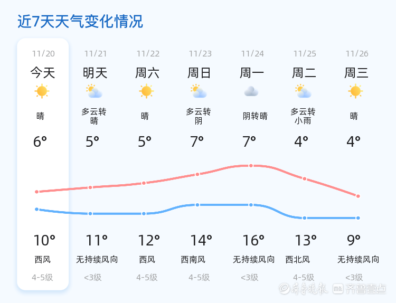Click the partly cloudy icon for 周日
The width and height of the screenshot is (396, 303).
(x=199, y=92)
